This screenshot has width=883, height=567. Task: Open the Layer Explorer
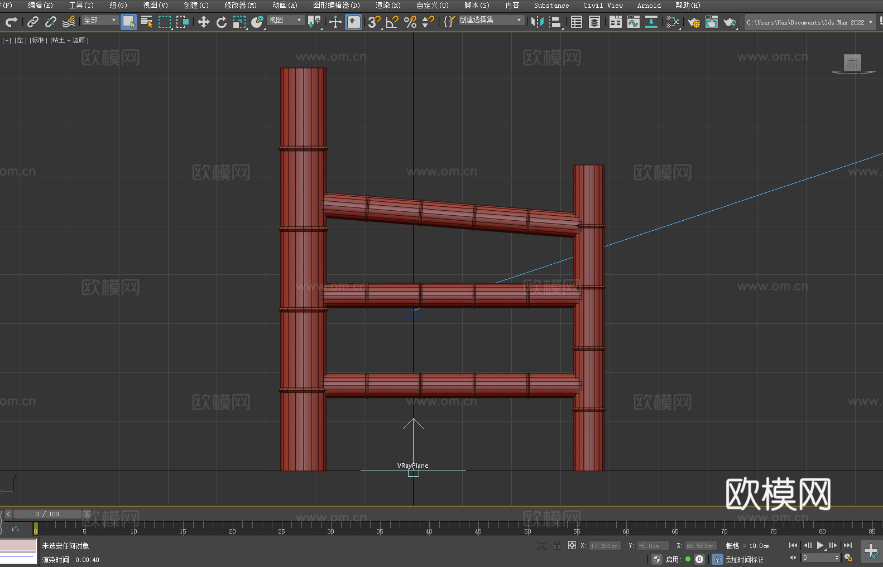594,22
